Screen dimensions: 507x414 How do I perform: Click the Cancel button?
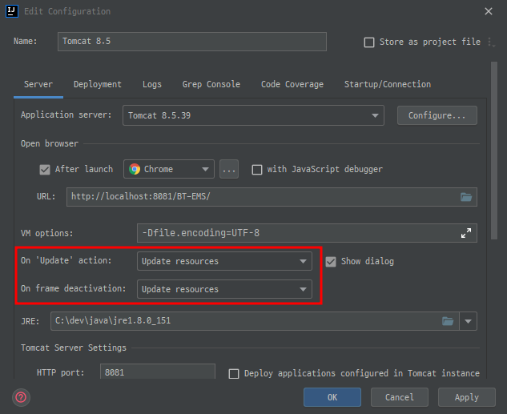(x=400, y=397)
